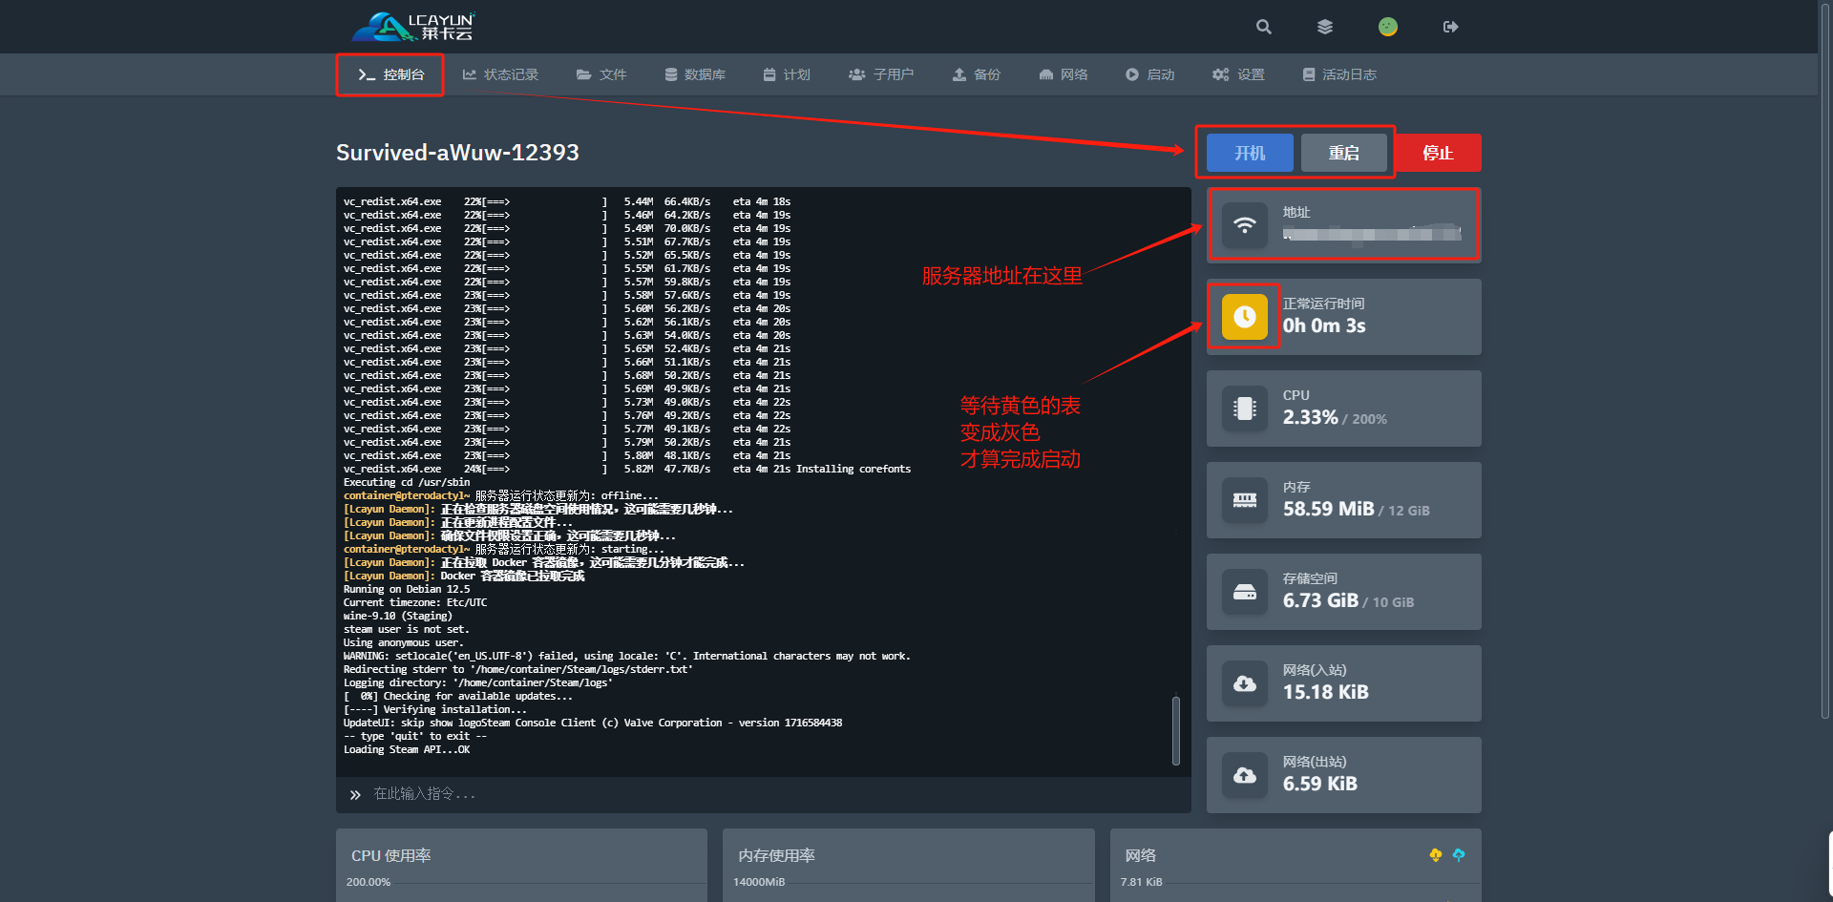Switch to the 状态记录 tab
This screenshot has width=1833, height=902.
tap(500, 74)
